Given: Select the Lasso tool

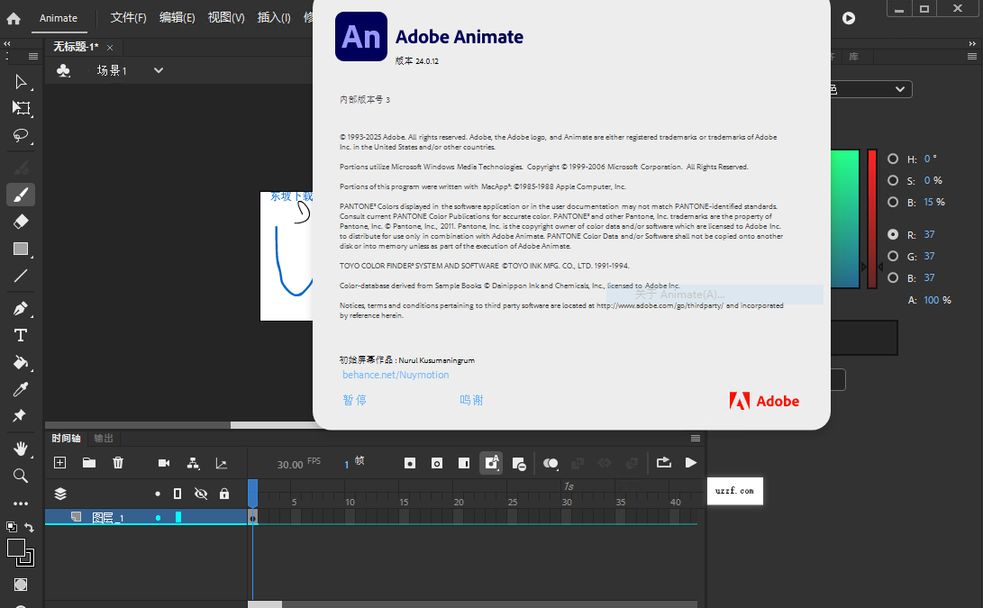Looking at the screenshot, I should point(21,136).
